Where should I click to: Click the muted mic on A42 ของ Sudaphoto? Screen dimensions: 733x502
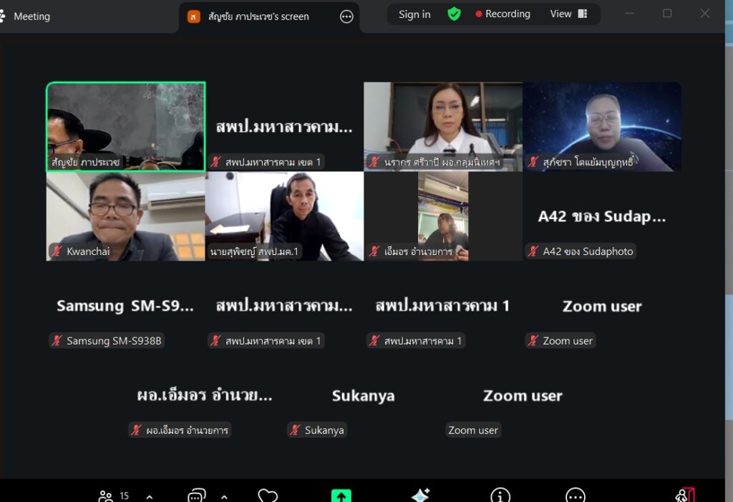533,251
